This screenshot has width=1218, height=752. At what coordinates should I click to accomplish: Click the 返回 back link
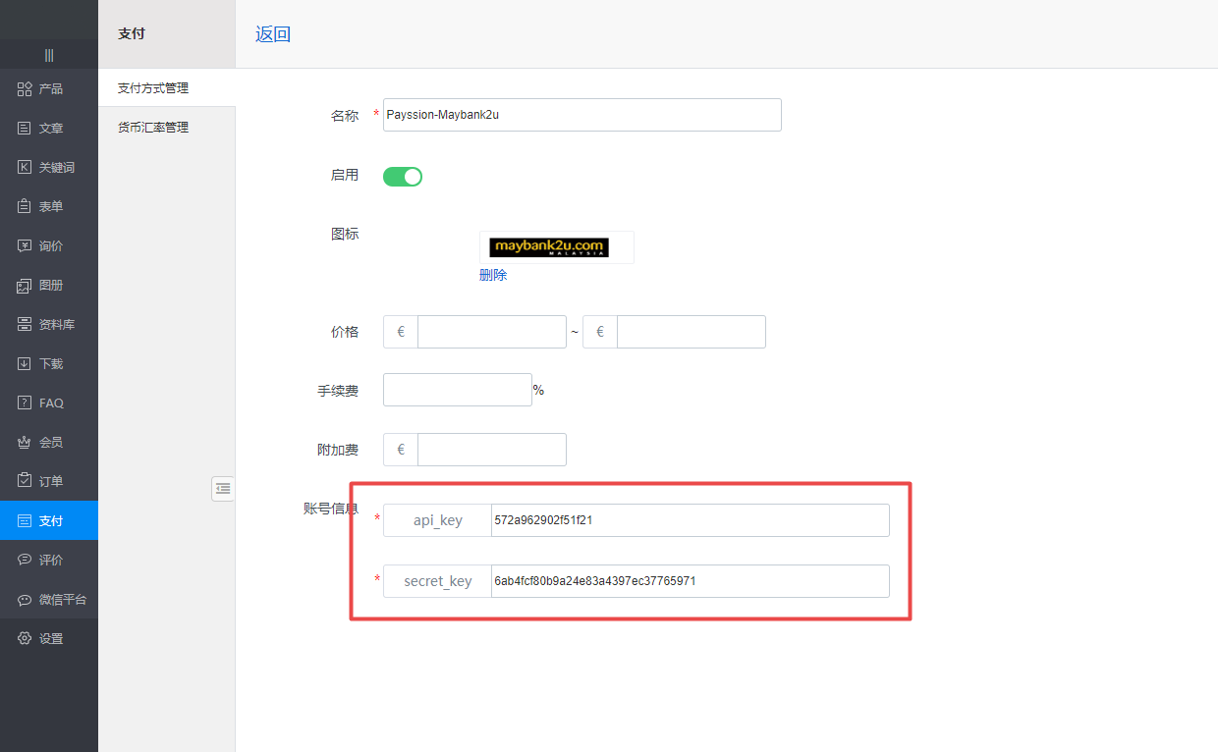pos(273,34)
